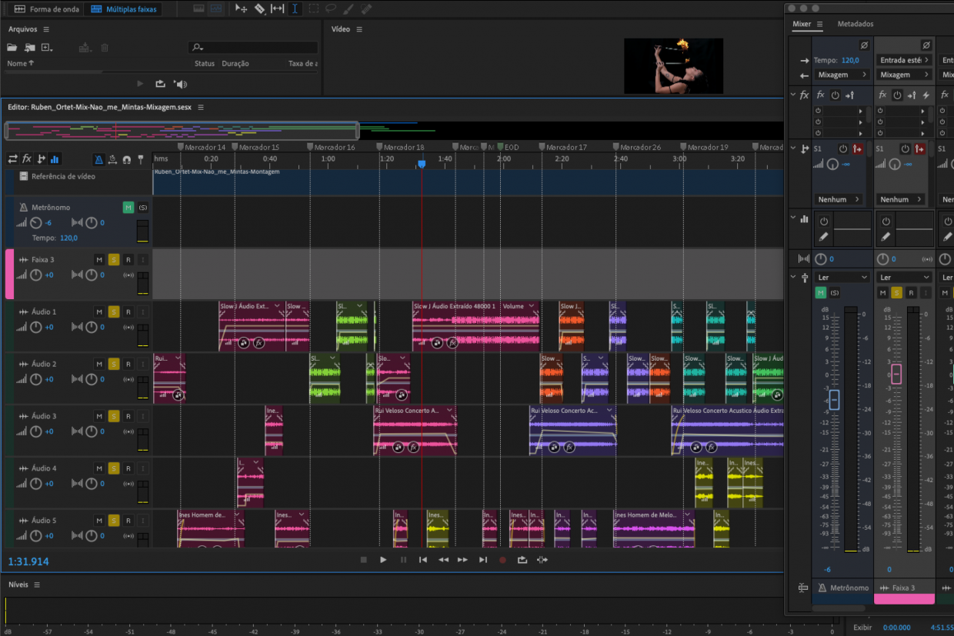The width and height of the screenshot is (954, 636).
Task: Solo the Faixa 3 track
Action: [113, 259]
